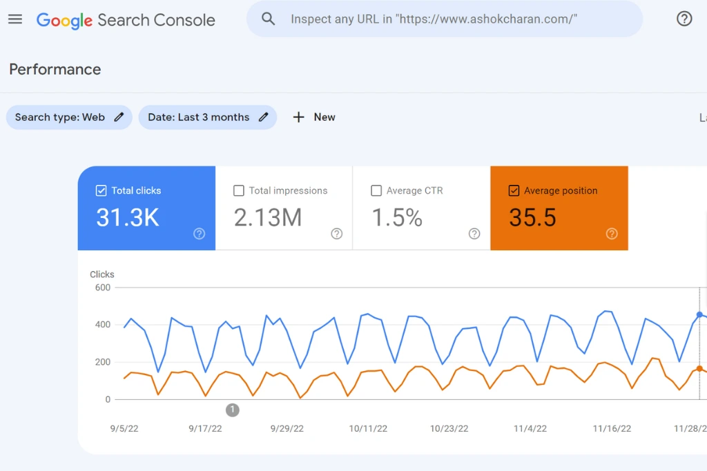Enable the Average CTR checkbox
This screenshot has width=707, height=471.
pos(376,191)
